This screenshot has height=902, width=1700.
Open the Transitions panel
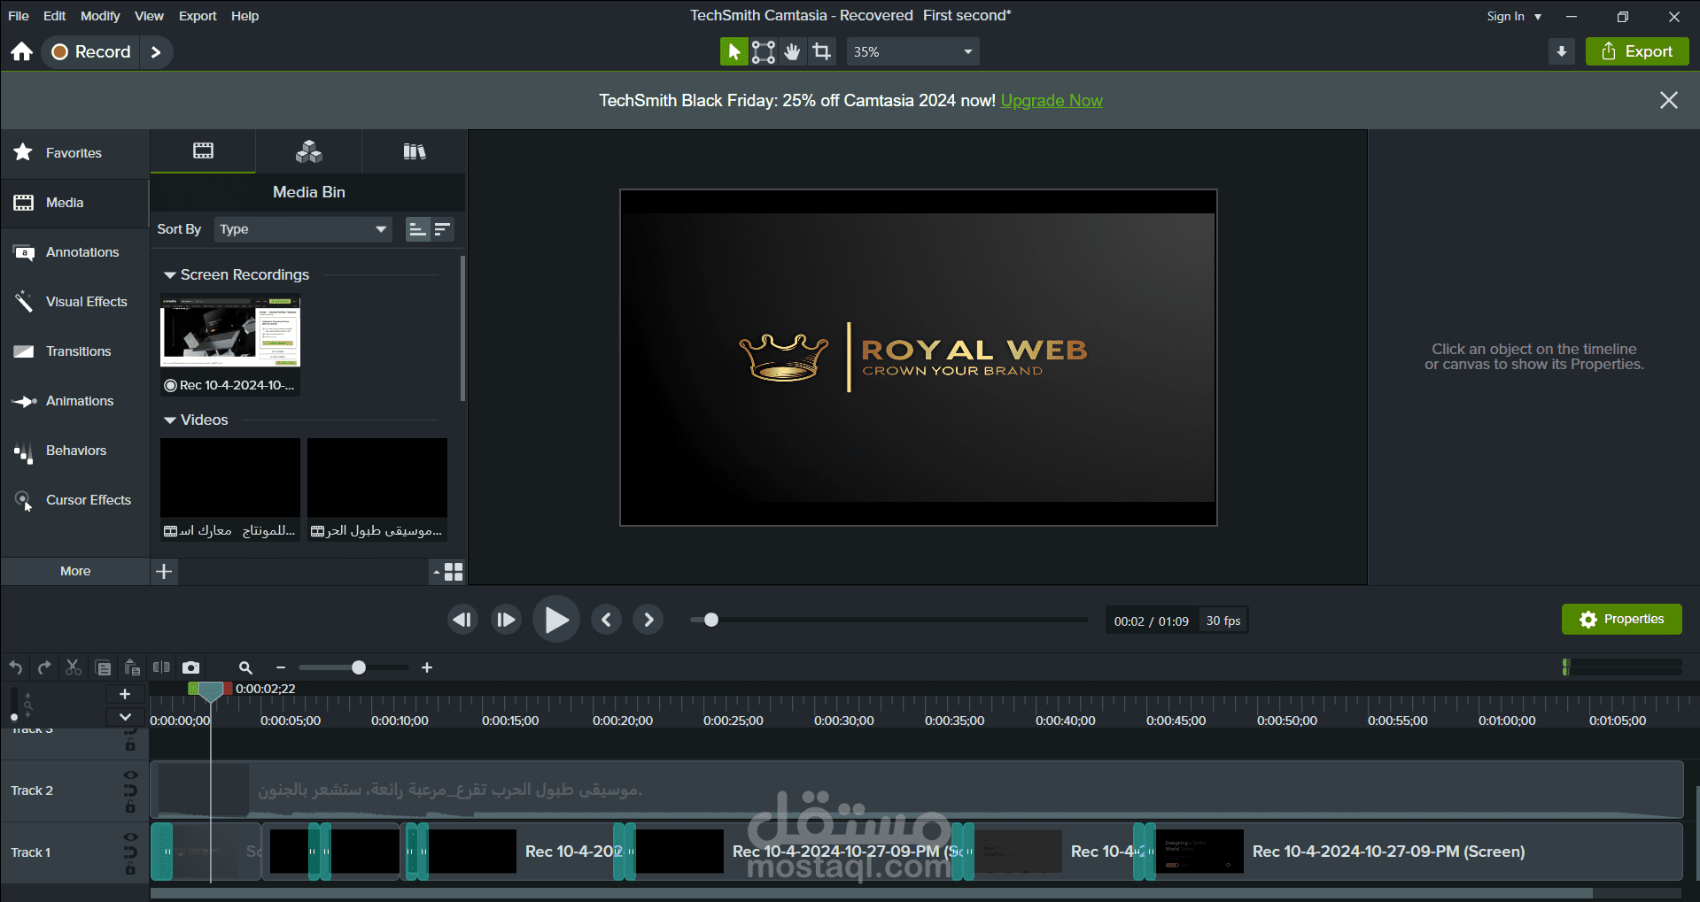coord(74,351)
